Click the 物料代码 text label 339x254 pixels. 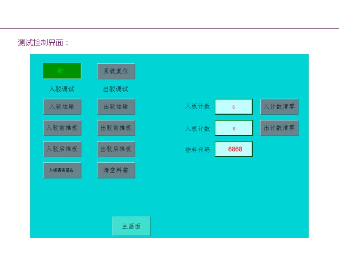(198, 150)
